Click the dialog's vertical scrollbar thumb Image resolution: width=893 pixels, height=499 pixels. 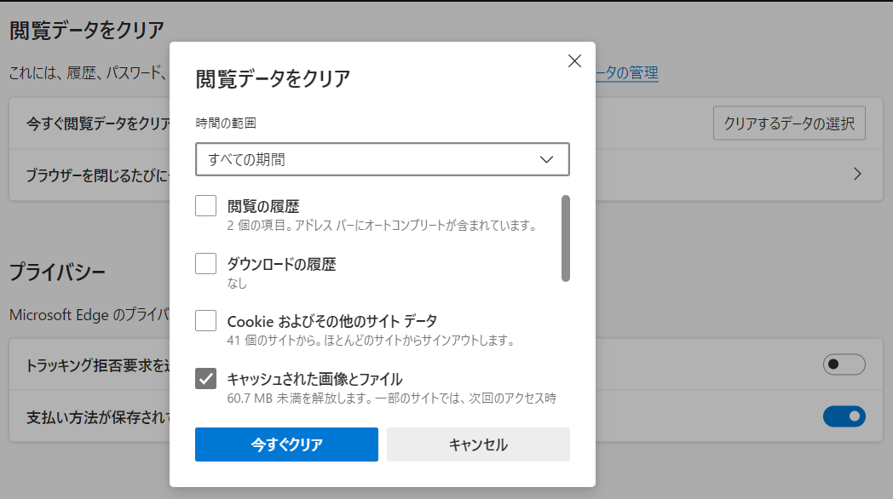(565, 238)
